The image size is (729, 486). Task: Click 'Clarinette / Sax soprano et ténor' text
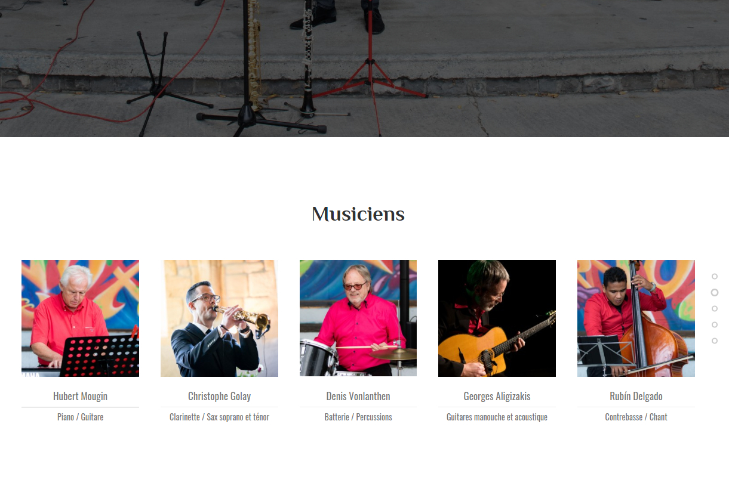tap(219, 417)
